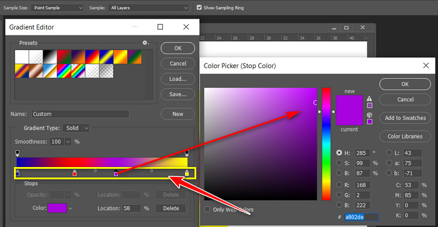
Task: Click the hue H value field
Action: pos(363,153)
